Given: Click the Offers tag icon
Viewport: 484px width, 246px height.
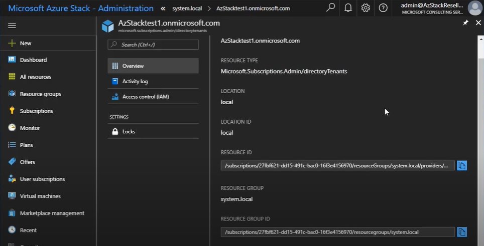Looking at the screenshot, I should (x=12, y=162).
